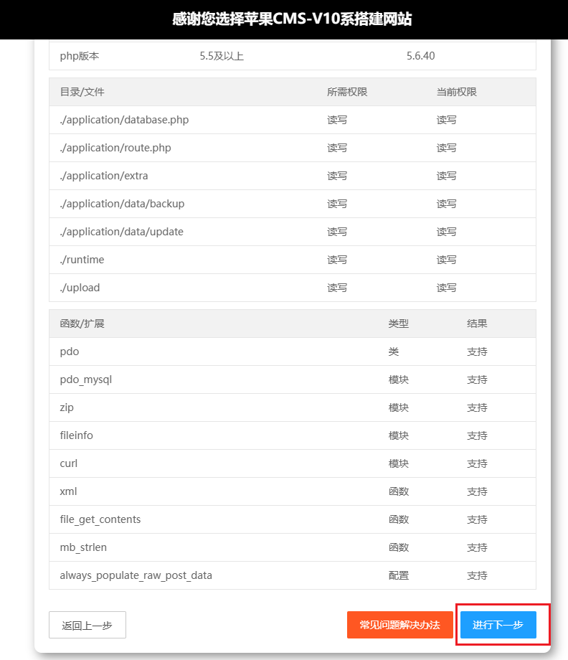The height and width of the screenshot is (660, 568).
Task: Click always_populate_raw_post_data config name
Action: click(x=136, y=575)
